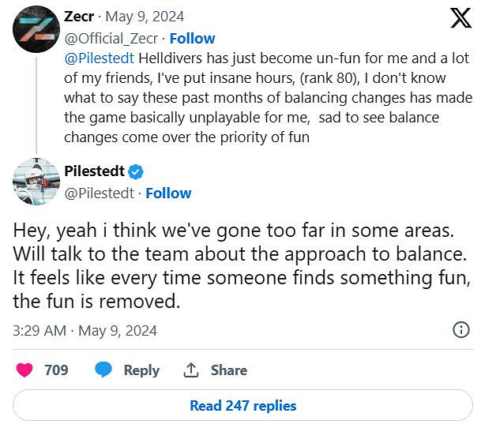Follow the @Pilestedt account
Screen dimensions: 485x428
coord(168,193)
